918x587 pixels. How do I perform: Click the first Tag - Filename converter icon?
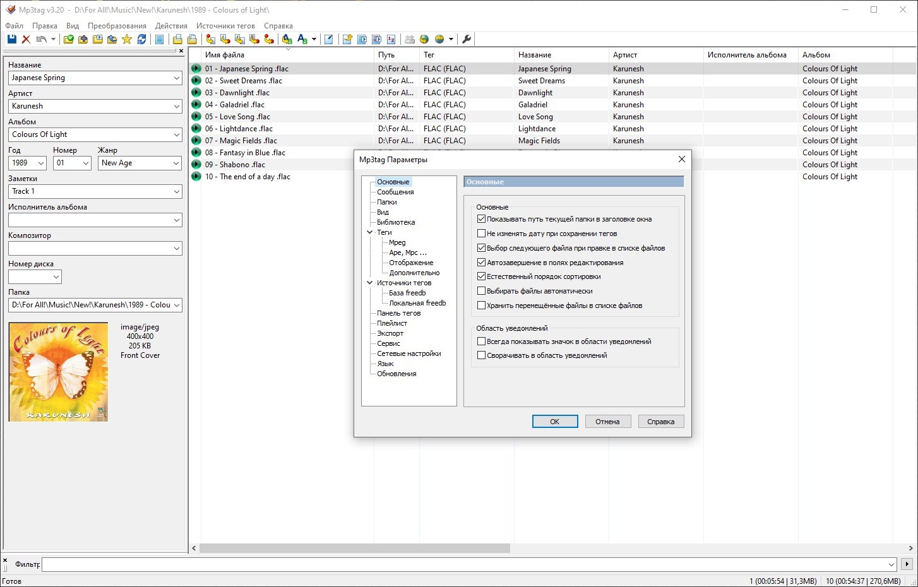click(x=211, y=39)
